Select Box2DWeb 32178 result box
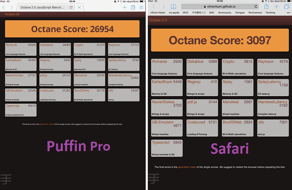The height and width of the screenshot is (190, 292). (89, 95)
